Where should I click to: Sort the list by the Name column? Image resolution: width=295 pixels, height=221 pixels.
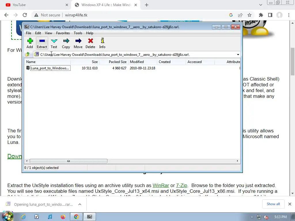tap(48, 62)
